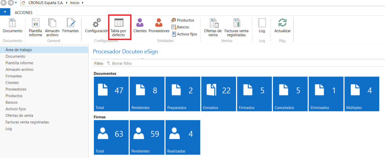
Task: Open Facturas venta registradas ribbon icon
Action: coord(236,27)
